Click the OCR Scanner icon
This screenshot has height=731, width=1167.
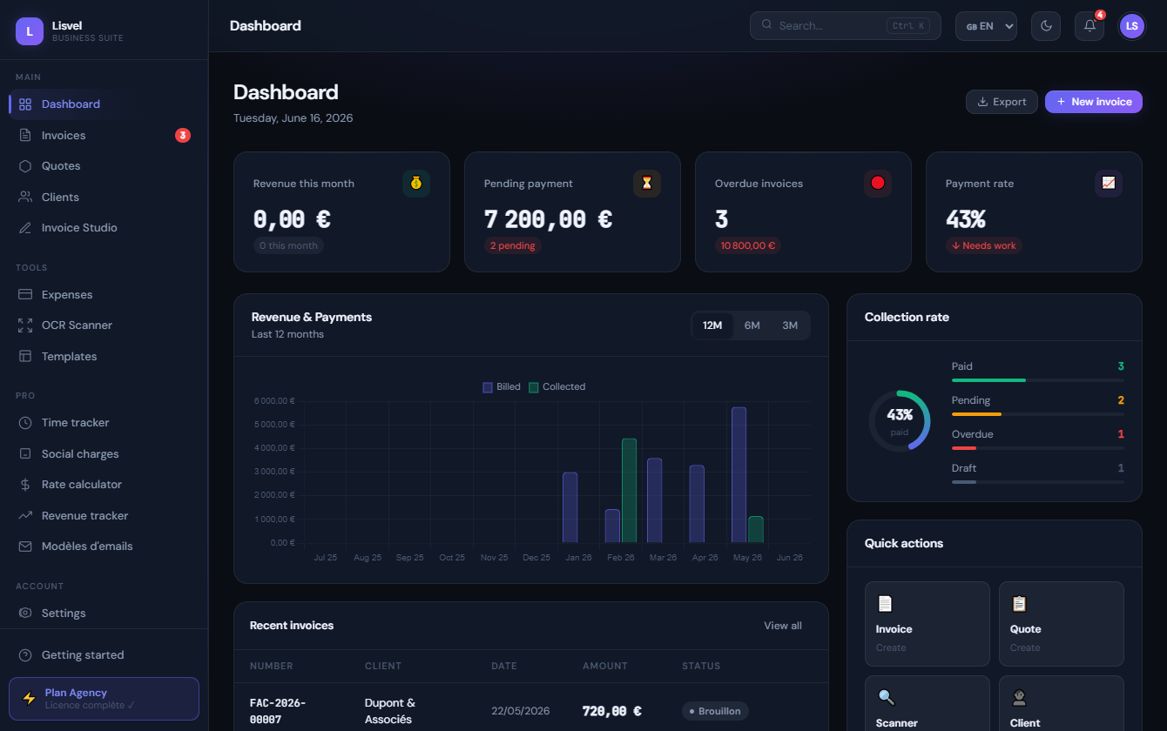click(25, 325)
